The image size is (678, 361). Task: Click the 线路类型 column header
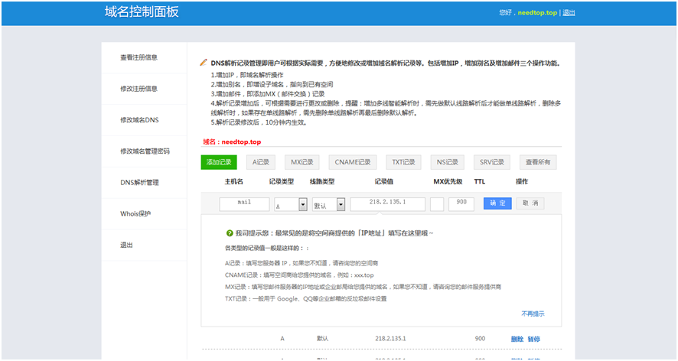pyautogui.click(x=322, y=181)
